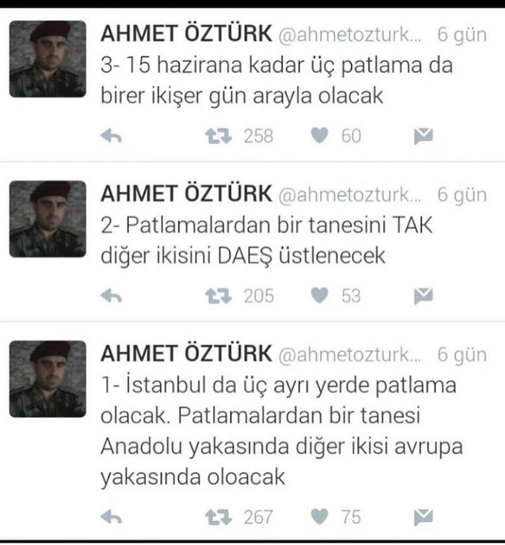
Task: Open the tweet text 'birer ikişer gün arayla olacak'
Action: (242, 96)
